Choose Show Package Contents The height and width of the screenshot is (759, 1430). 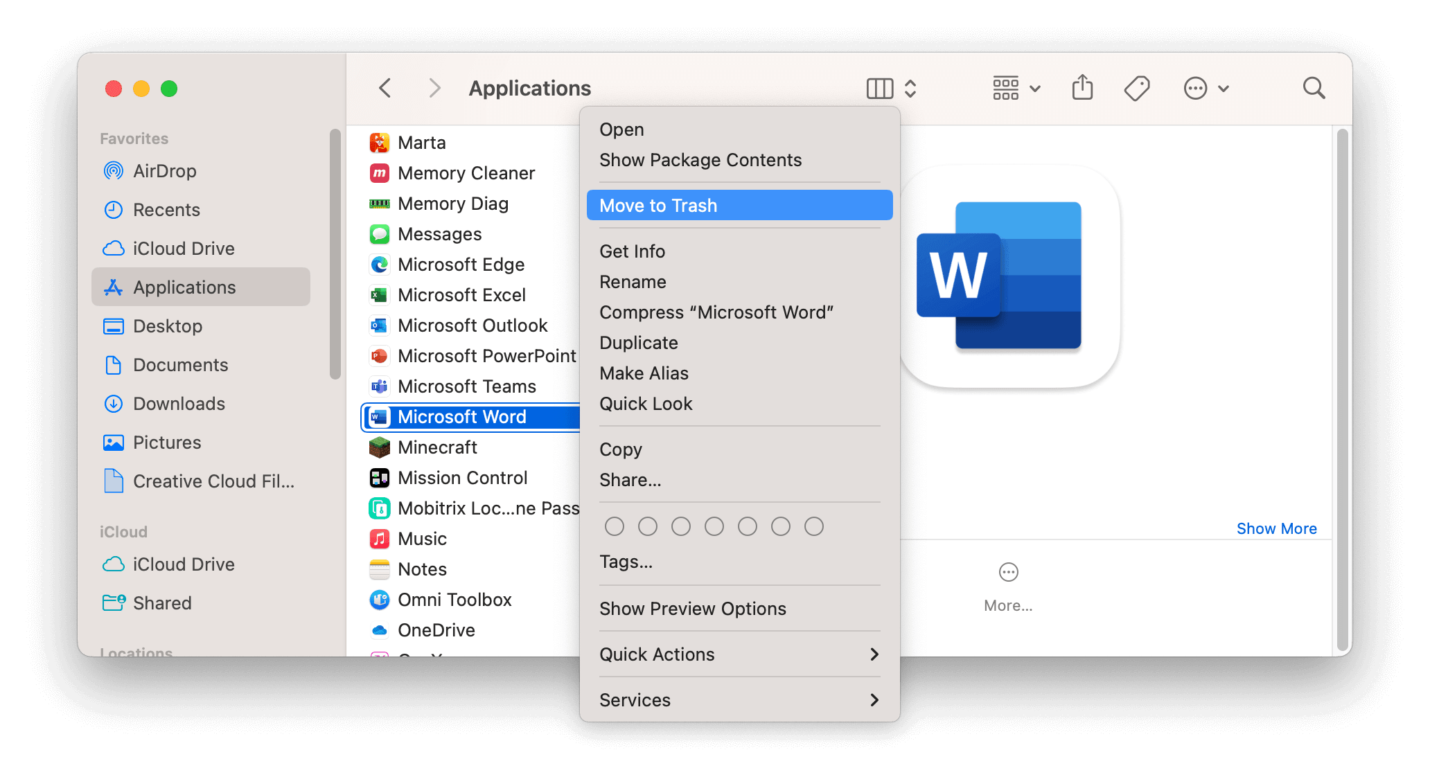coord(739,160)
